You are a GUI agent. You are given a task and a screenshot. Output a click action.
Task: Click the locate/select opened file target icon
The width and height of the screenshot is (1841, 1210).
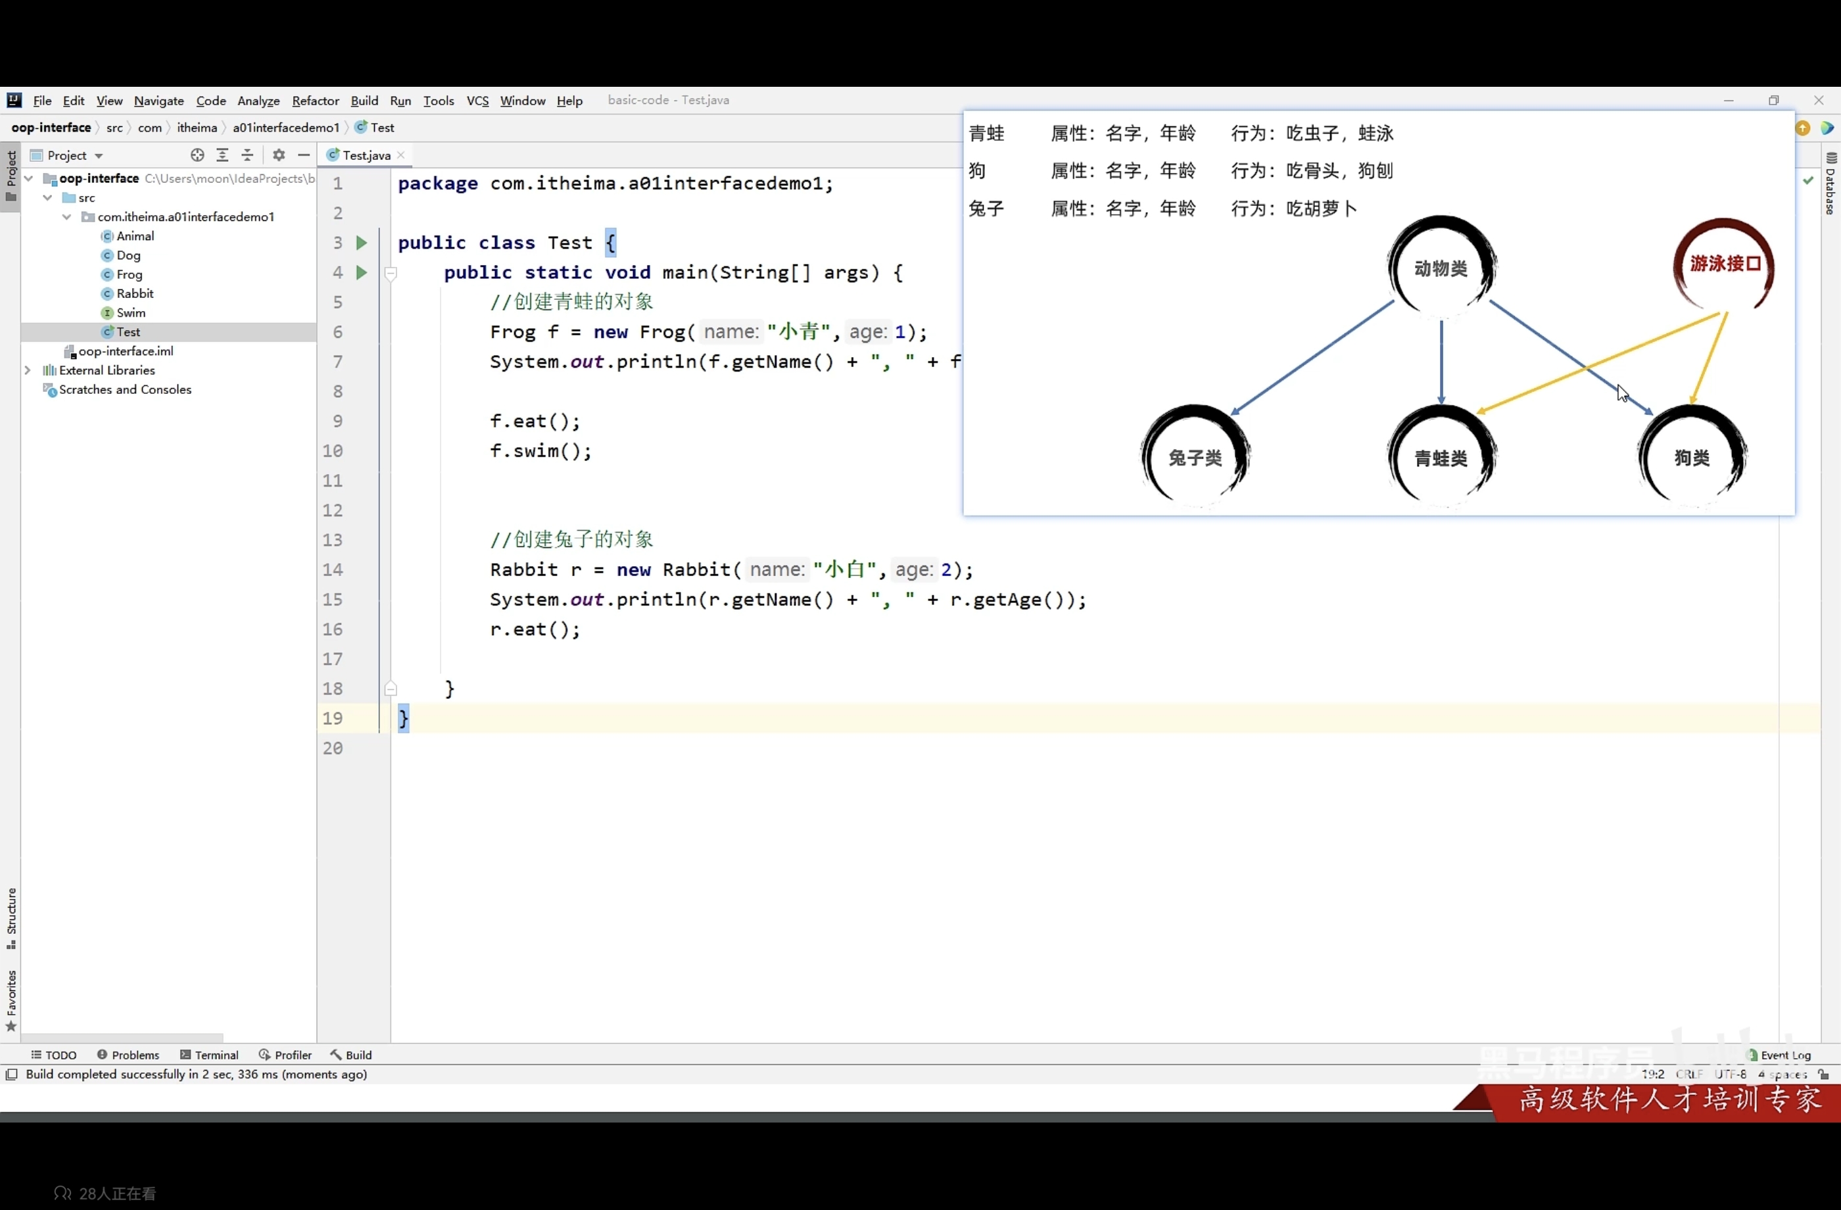[x=197, y=155]
